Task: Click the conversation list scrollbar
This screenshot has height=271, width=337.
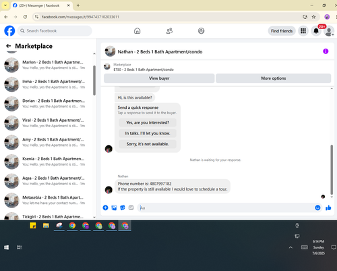Action: pyautogui.click(x=94, y=80)
